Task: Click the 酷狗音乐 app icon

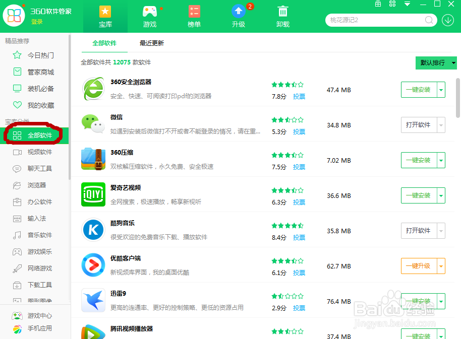Action: pos(93,230)
